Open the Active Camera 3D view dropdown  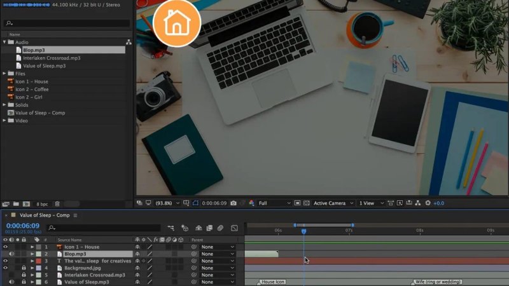[x=333, y=203]
